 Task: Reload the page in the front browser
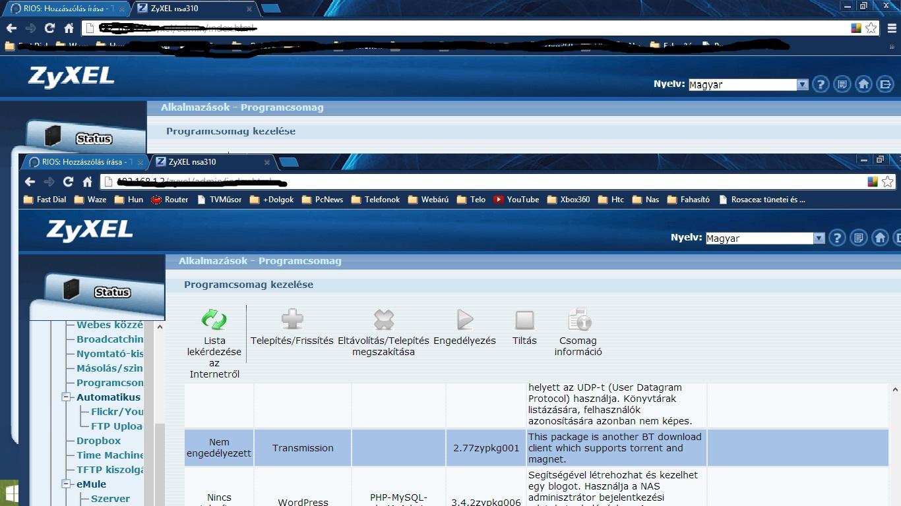pos(68,182)
